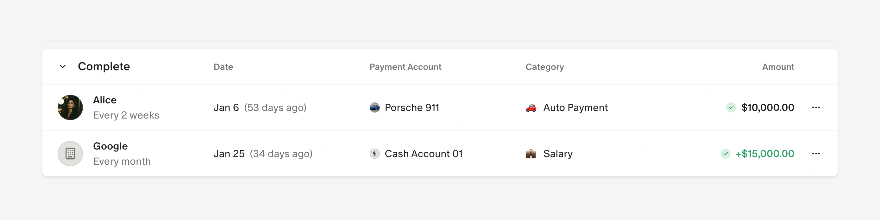Select the Salary category label

(558, 154)
